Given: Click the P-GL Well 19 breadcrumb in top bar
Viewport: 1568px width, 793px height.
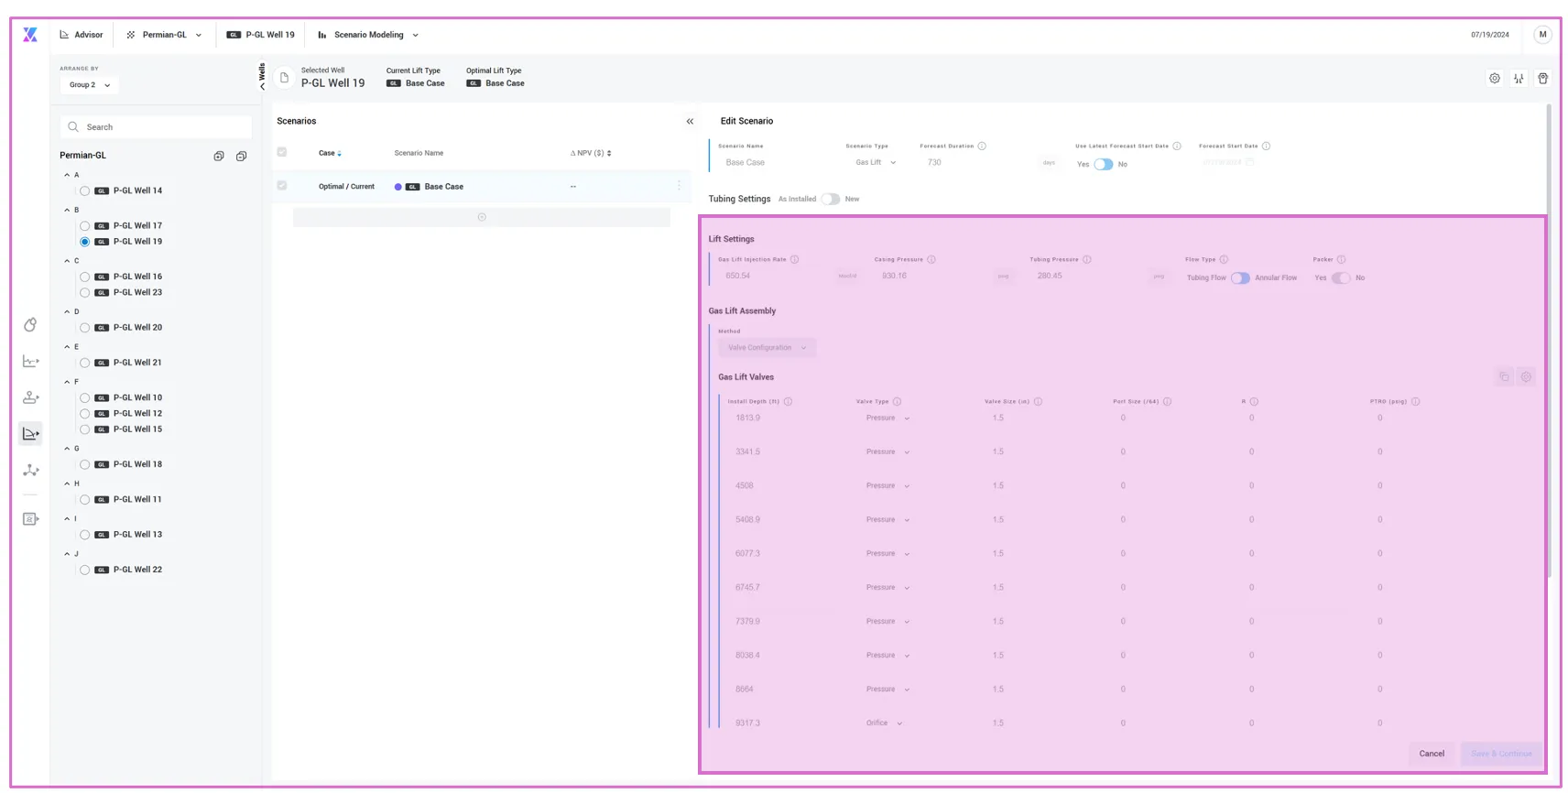Looking at the screenshot, I should click(x=261, y=35).
